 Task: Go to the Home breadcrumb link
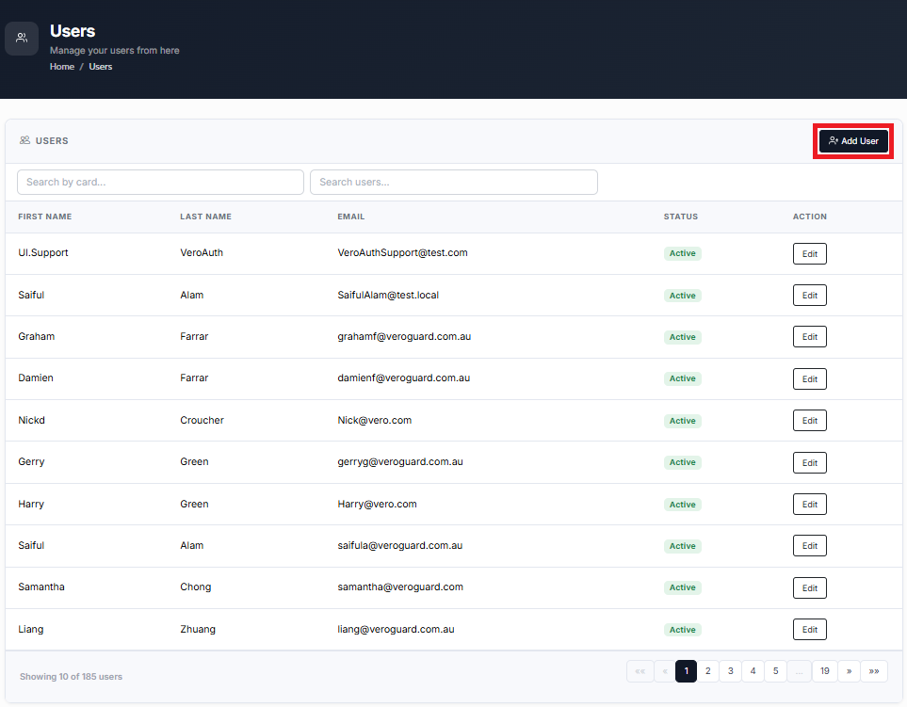(62, 67)
